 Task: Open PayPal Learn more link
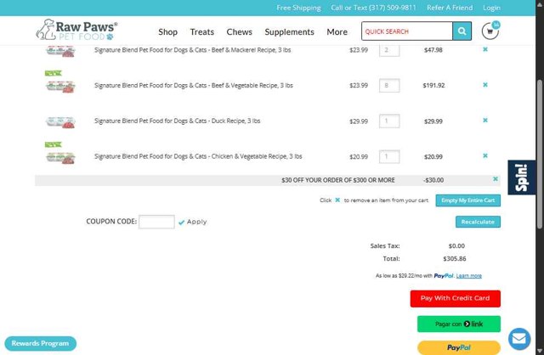[x=468, y=276]
